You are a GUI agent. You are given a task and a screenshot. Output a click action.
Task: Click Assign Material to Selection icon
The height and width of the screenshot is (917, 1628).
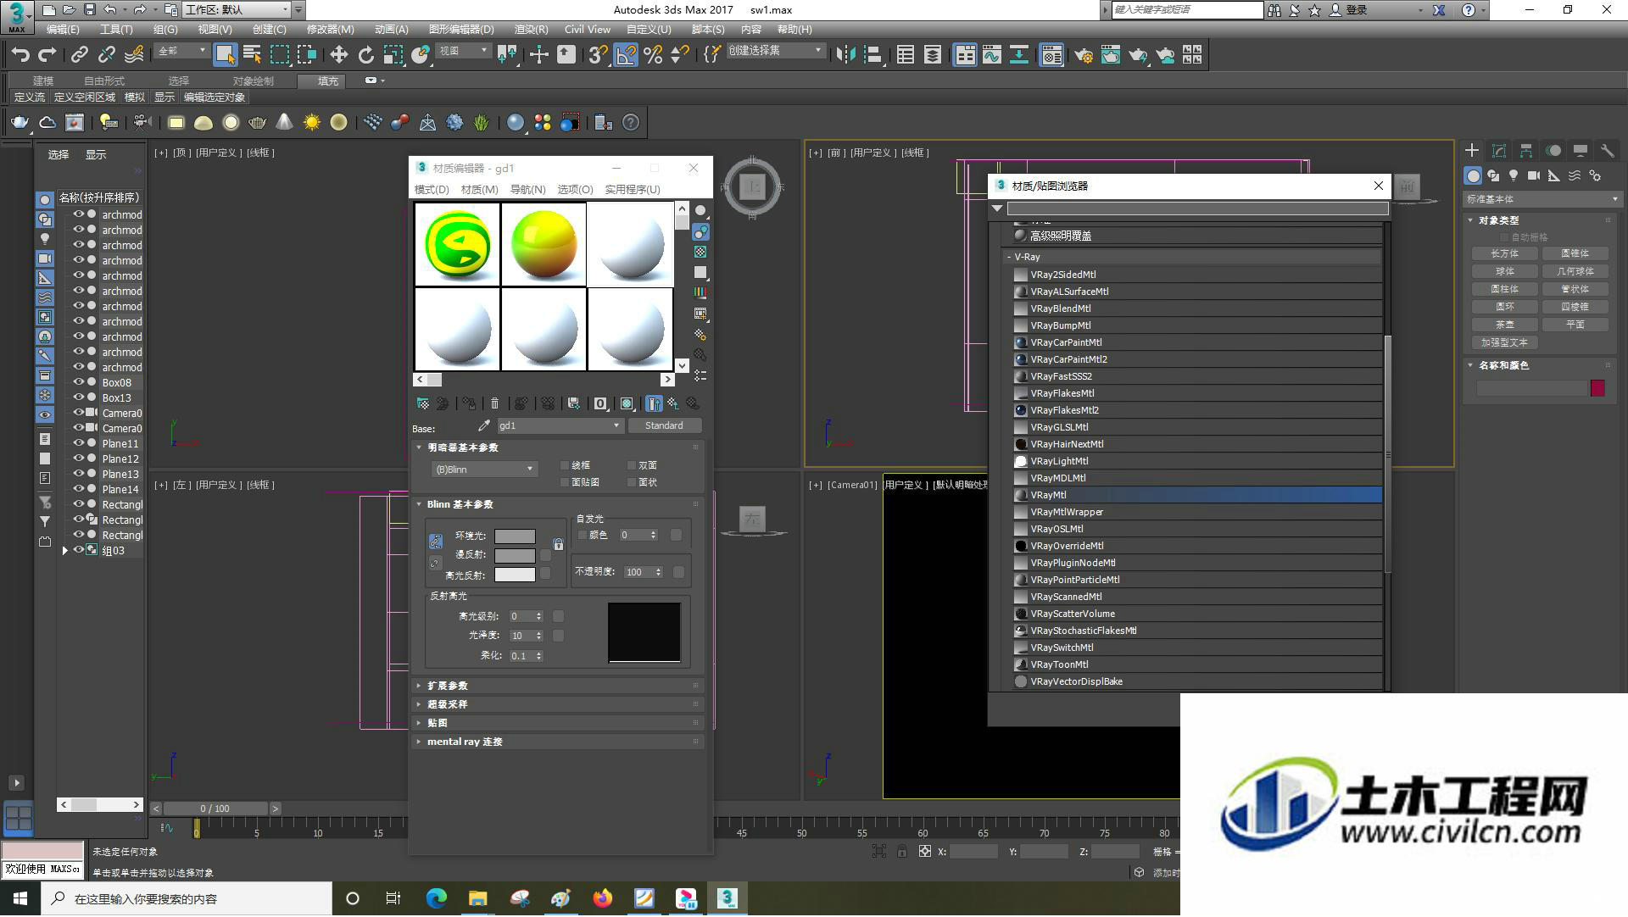(469, 404)
